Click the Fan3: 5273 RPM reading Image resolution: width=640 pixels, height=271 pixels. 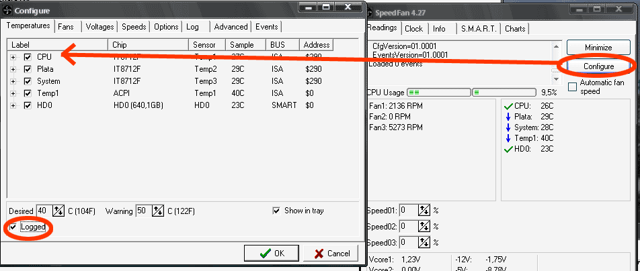click(x=395, y=127)
